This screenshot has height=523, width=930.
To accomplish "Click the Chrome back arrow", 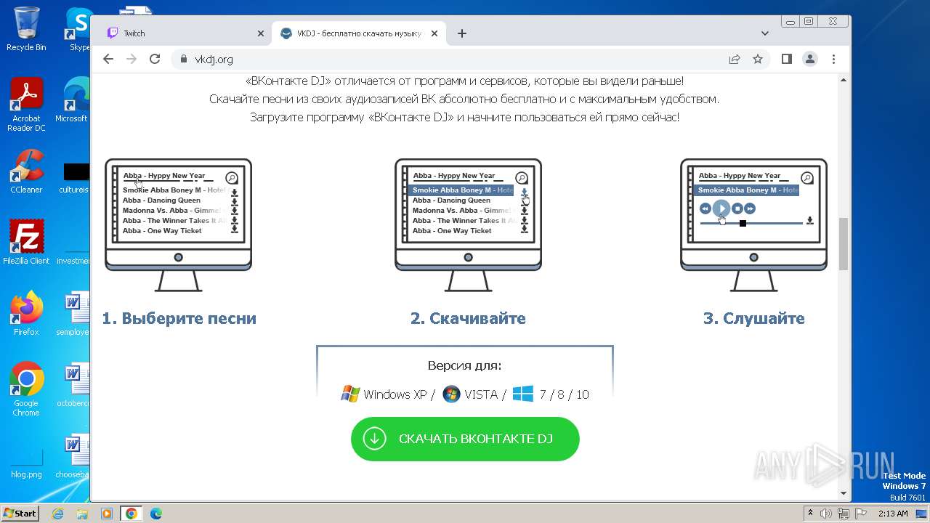I will pos(108,59).
